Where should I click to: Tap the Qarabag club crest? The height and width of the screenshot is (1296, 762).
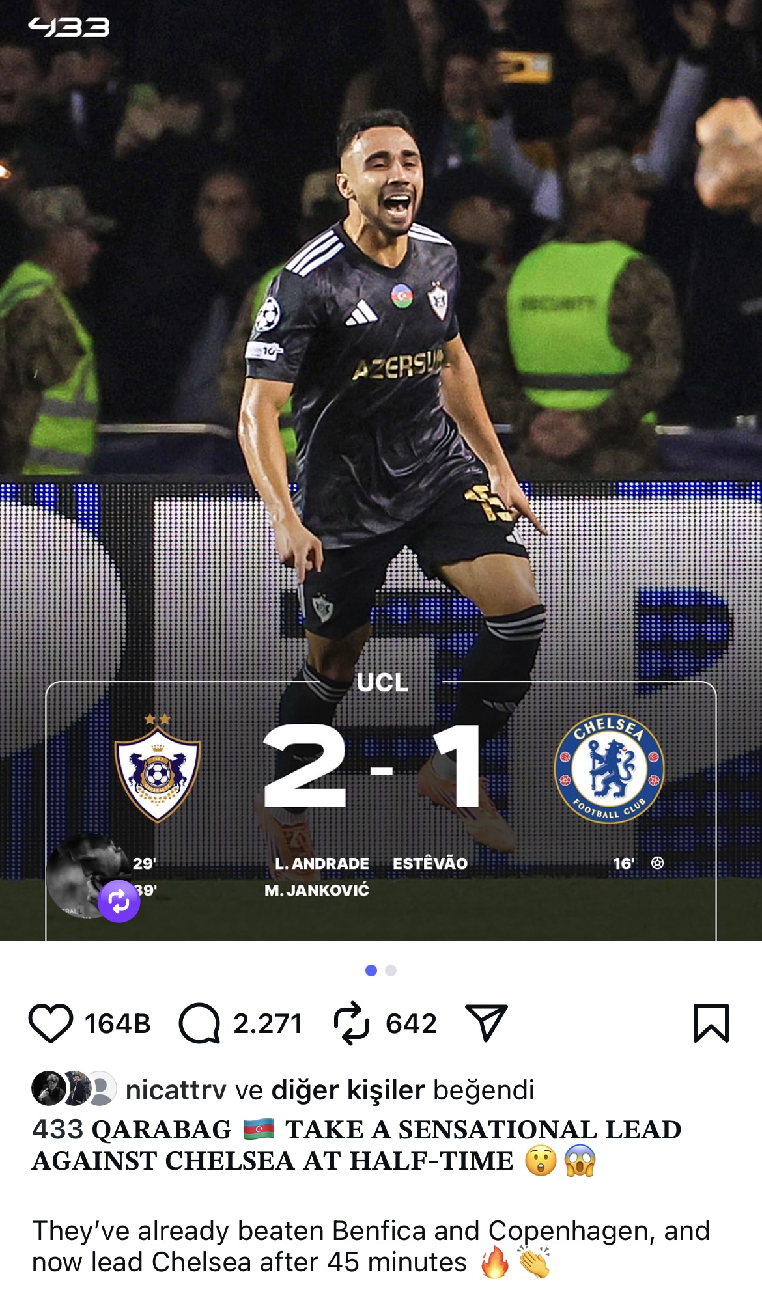point(158,769)
